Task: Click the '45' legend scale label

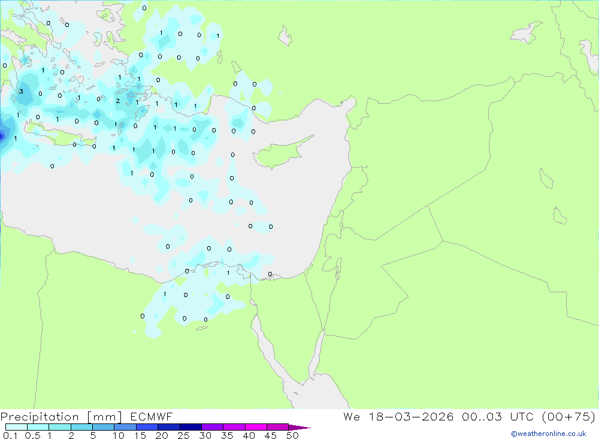Action: pyautogui.click(x=271, y=435)
